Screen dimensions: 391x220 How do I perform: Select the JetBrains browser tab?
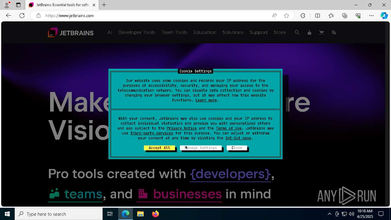[62, 5]
